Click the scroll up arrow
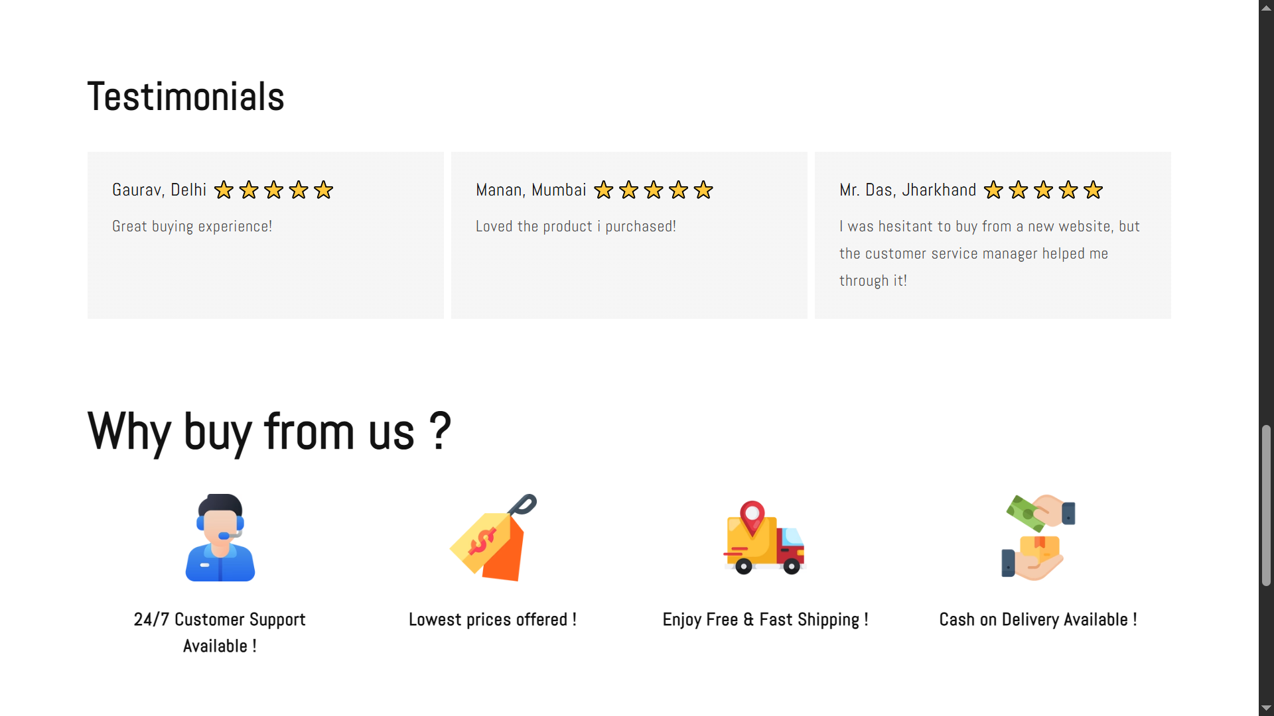Viewport: 1274px width, 716px height. pos(1266,8)
